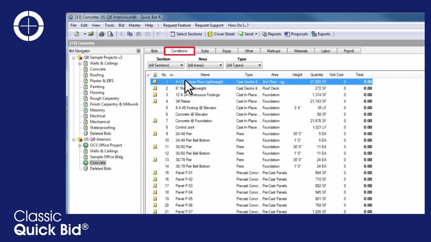Open dropdown arrow next to New Bid icon
This screenshot has height=242, width=431.
(85, 34)
